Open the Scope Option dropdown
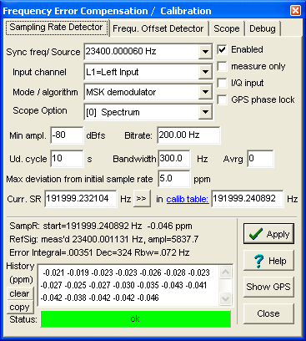 pyautogui.click(x=205, y=112)
